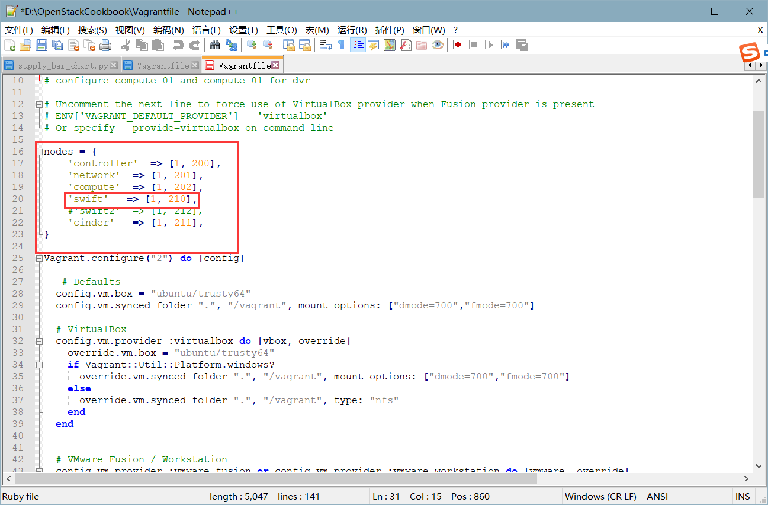Screen dimensions: 768x505
Task: Collapse the Vagrant.configure block at line 25
Action: coord(39,258)
